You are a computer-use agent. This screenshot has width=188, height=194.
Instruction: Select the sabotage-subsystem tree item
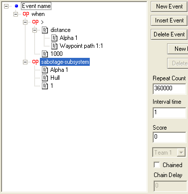[65, 62]
